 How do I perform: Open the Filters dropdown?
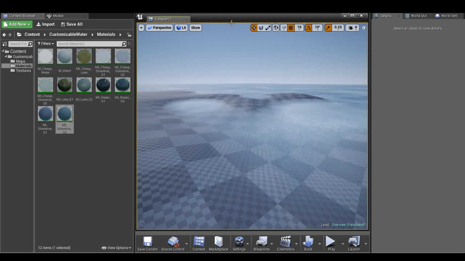click(45, 43)
